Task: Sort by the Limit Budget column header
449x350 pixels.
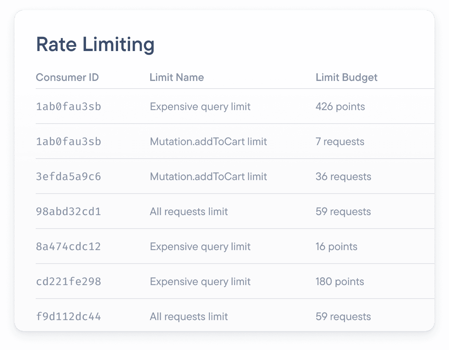Action: (x=346, y=77)
